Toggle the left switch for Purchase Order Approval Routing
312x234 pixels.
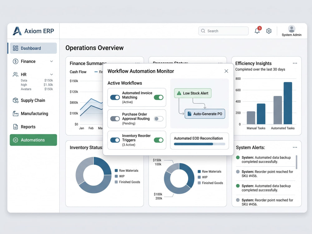[115, 119]
